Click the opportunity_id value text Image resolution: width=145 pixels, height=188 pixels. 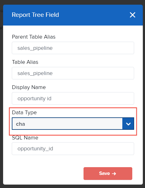coord(35,149)
